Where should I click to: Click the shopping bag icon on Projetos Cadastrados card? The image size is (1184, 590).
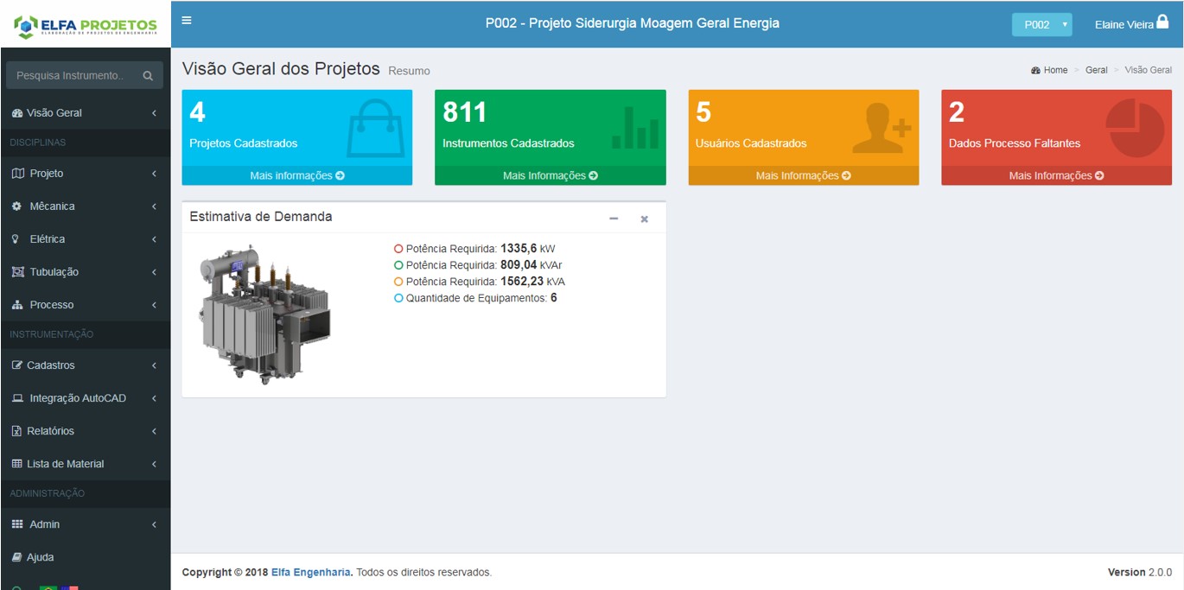[375, 128]
